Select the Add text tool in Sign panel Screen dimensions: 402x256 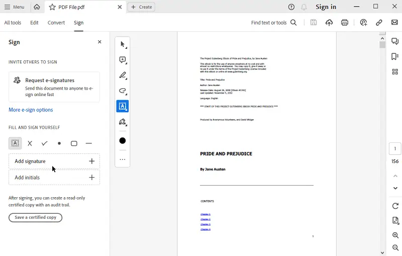[15, 143]
